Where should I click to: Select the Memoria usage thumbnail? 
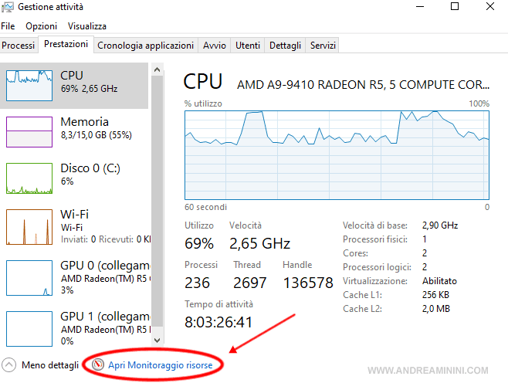pyautogui.click(x=29, y=132)
